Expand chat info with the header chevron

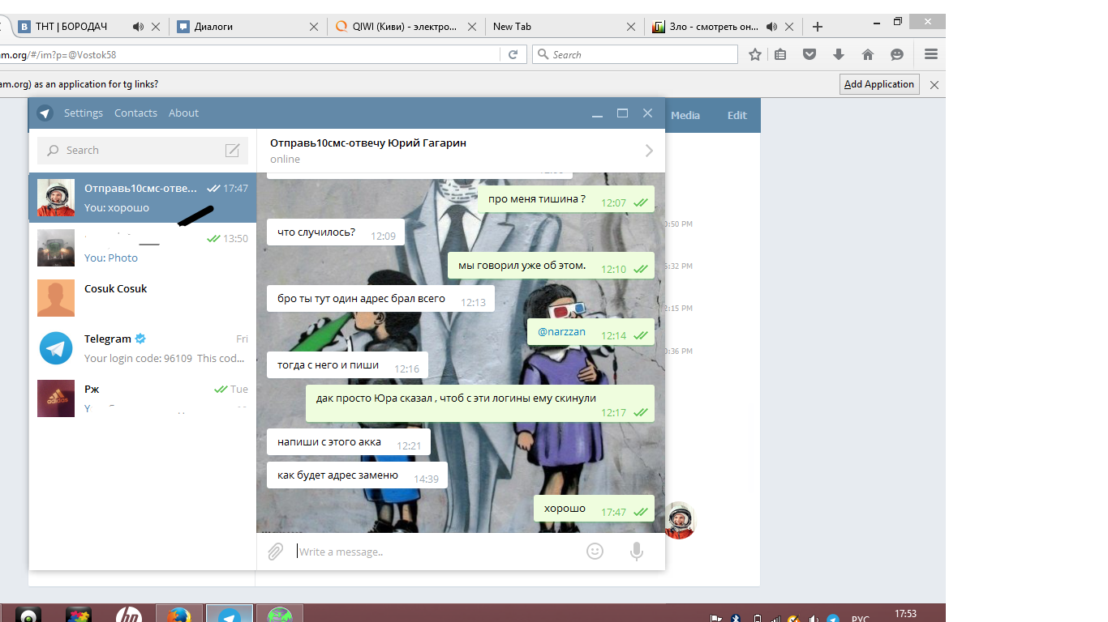[x=649, y=151]
